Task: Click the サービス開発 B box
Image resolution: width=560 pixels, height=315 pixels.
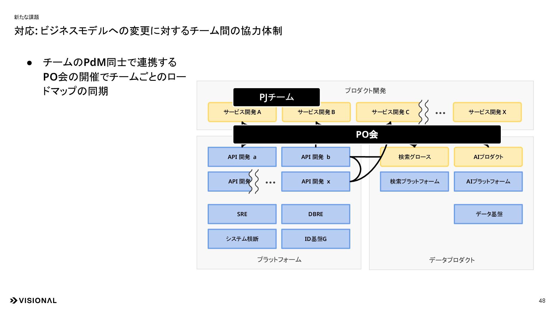Action: click(316, 114)
